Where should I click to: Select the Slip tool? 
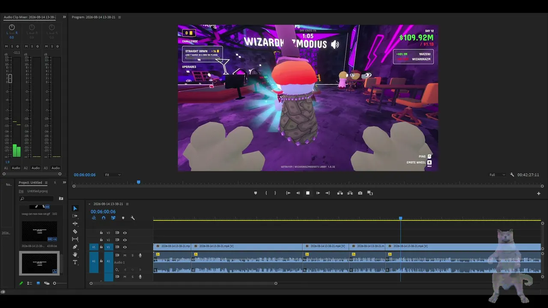pyautogui.click(x=75, y=239)
